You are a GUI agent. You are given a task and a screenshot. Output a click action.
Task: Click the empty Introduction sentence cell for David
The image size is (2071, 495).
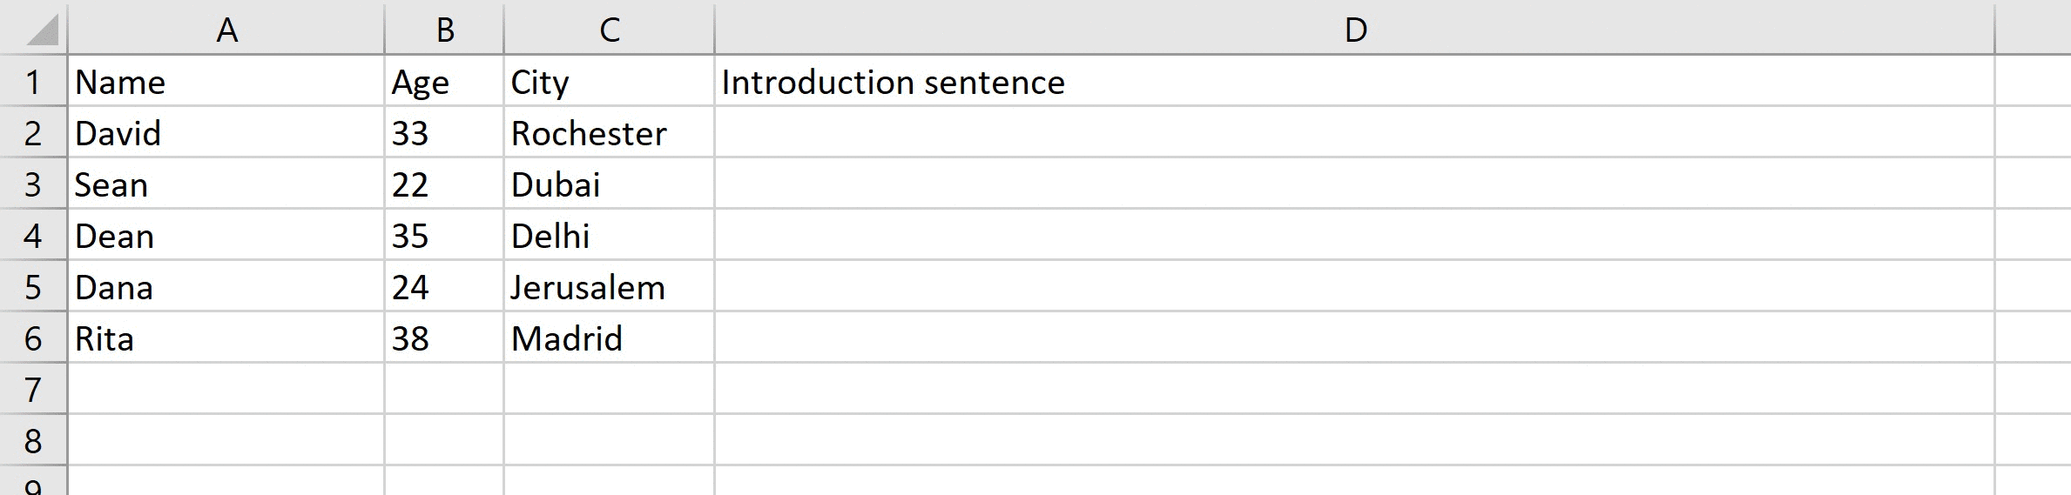point(1354,133)
